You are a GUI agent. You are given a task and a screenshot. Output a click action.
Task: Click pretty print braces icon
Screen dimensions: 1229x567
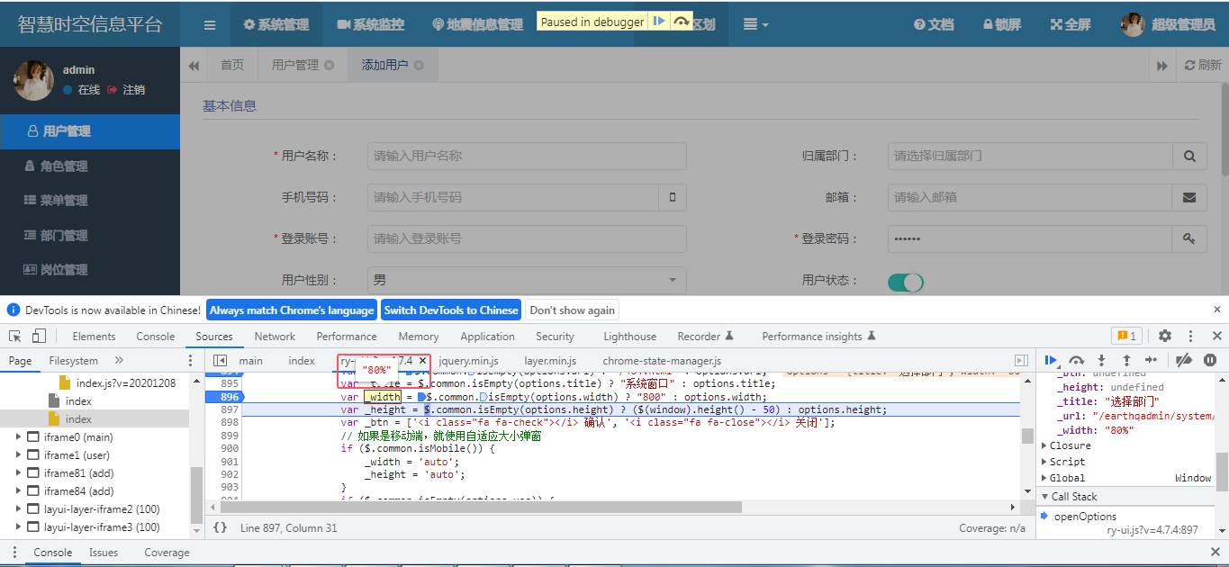point(221,528)
